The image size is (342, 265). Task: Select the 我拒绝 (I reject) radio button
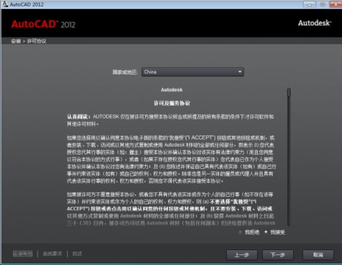[x=241, y=232]
